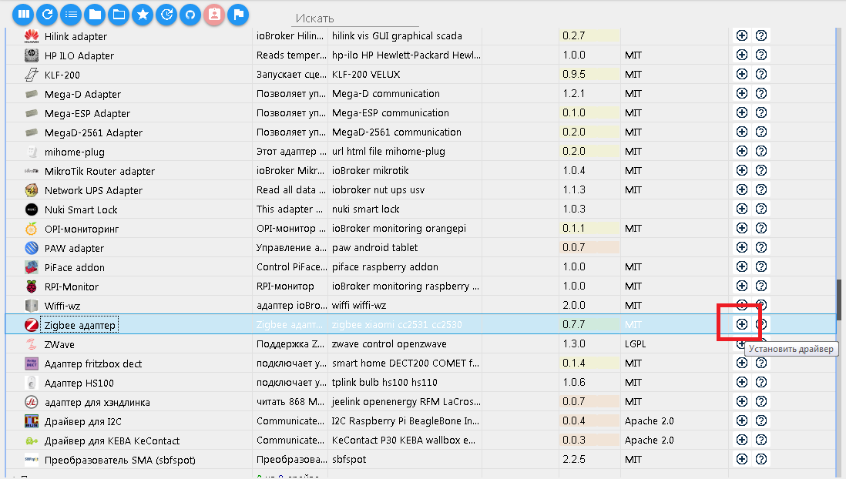Screen dimensions: 846x479
Task: Install the KLF-200 adapter
Action: [742, 74]
